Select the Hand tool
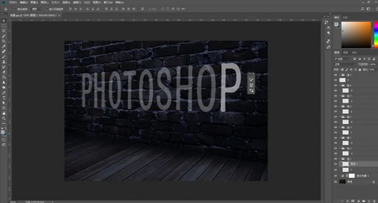The width and height of the screenshot is (378, 203). pos(4,113)
